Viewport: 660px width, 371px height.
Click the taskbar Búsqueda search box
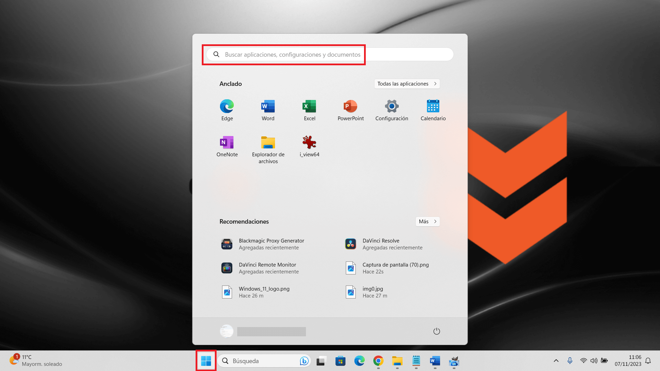(x=264, y=361)
